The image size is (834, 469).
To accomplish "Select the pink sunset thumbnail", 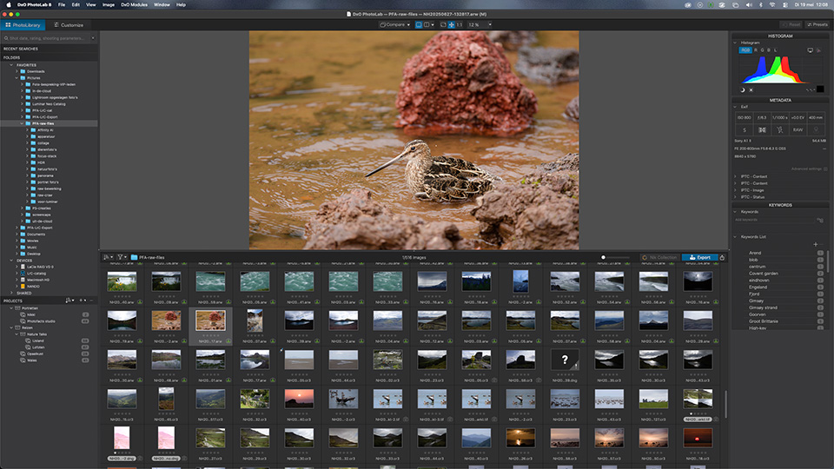I will 299,399.
